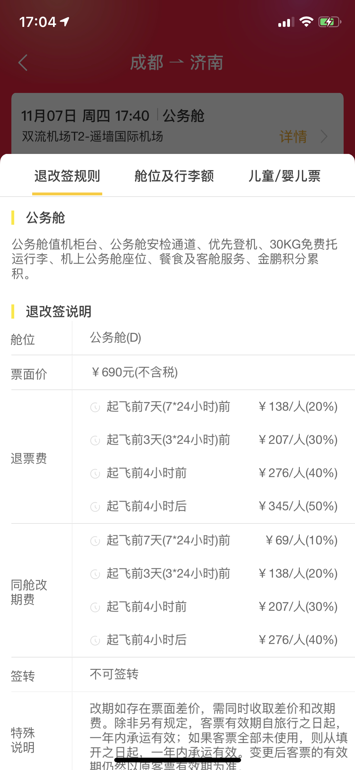Click clock icon beside refund 起飞前7天 row

point(95,407)
